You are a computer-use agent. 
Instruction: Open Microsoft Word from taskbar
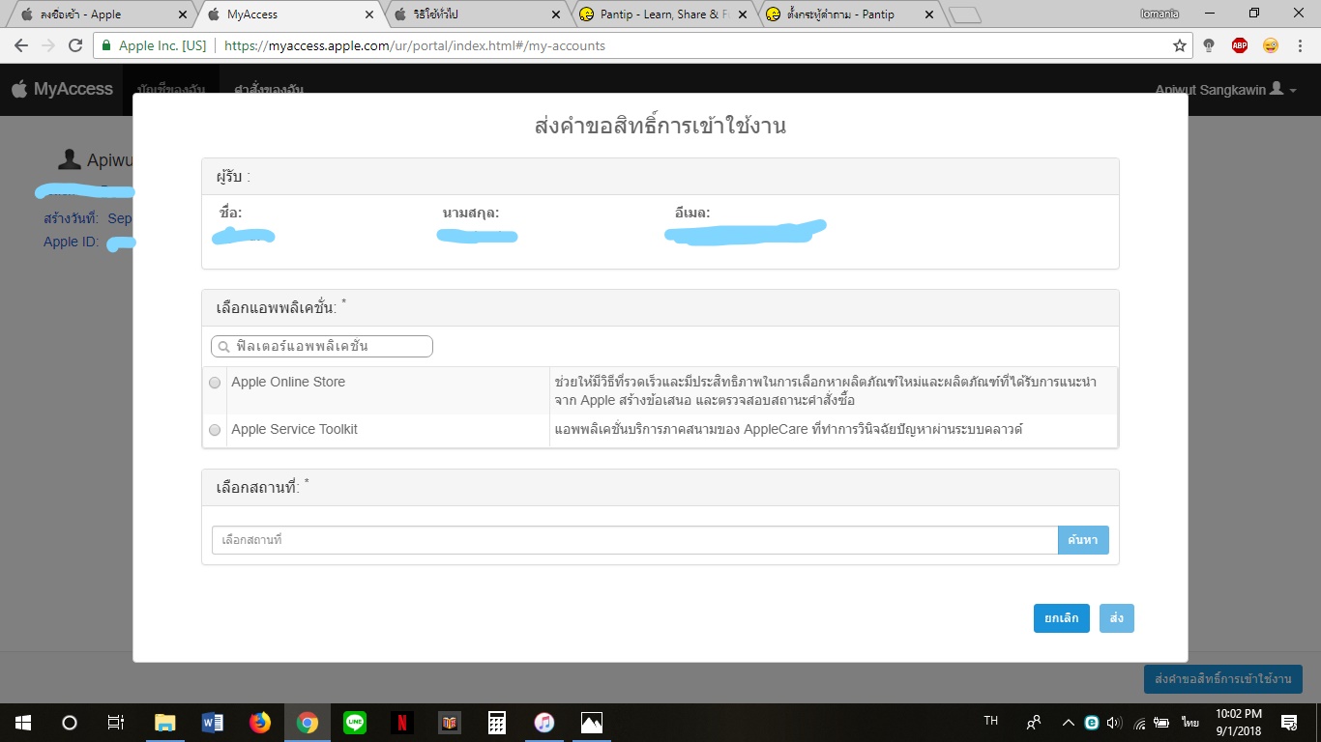[213, 722]
